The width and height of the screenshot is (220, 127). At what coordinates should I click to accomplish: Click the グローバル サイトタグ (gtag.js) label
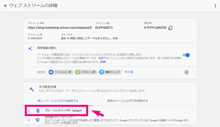point(63,111)
